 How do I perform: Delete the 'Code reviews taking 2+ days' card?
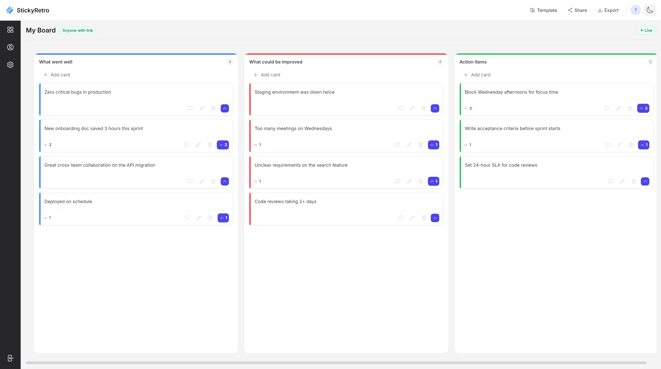(424, 218)
